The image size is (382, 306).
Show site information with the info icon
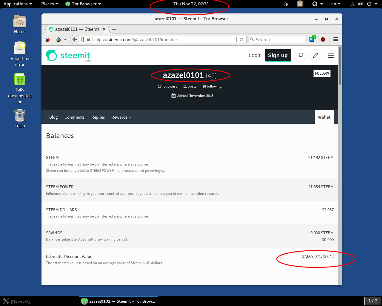click(83, 39)
